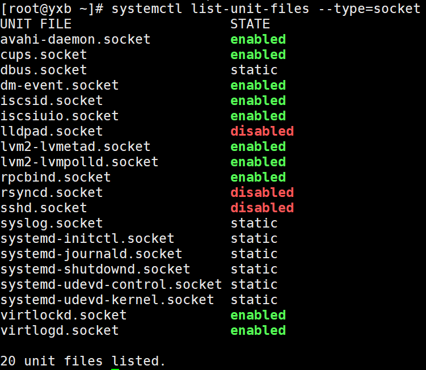
Task: Click the sshd.socket unit name
Action: pos(44,208)
